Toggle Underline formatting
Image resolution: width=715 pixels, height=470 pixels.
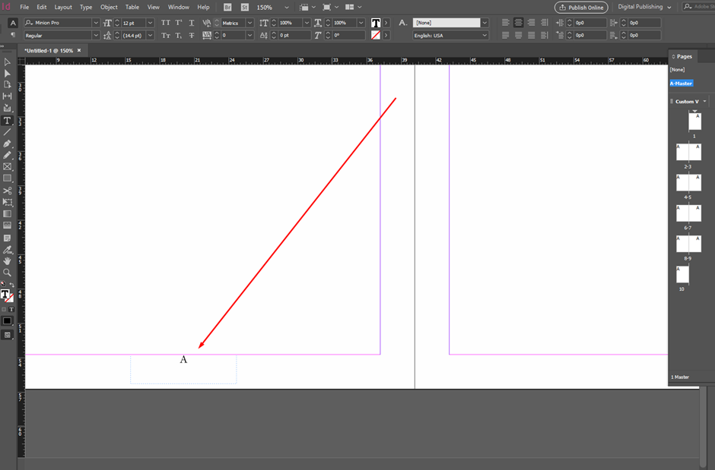192,23
